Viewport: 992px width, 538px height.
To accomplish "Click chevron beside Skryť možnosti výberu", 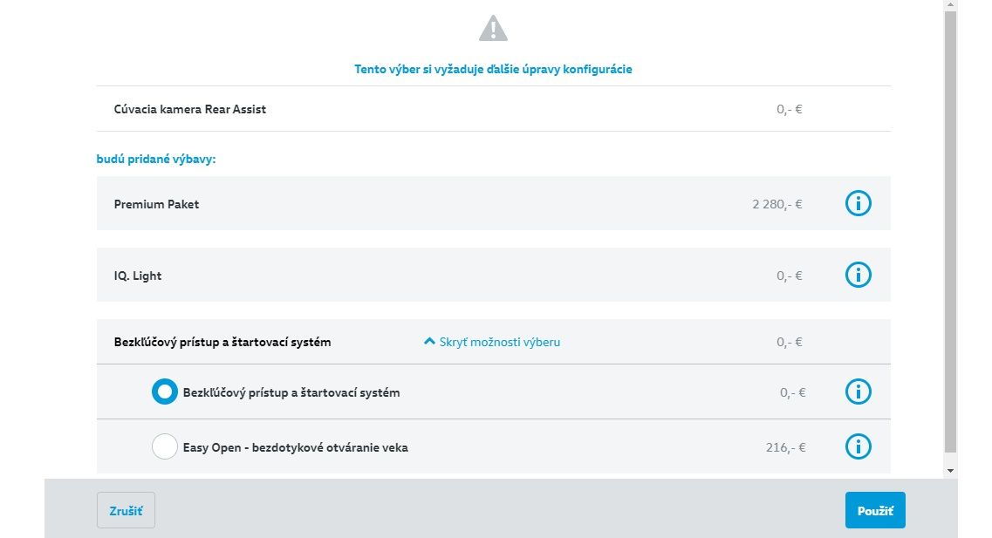I will pos(429,342).
